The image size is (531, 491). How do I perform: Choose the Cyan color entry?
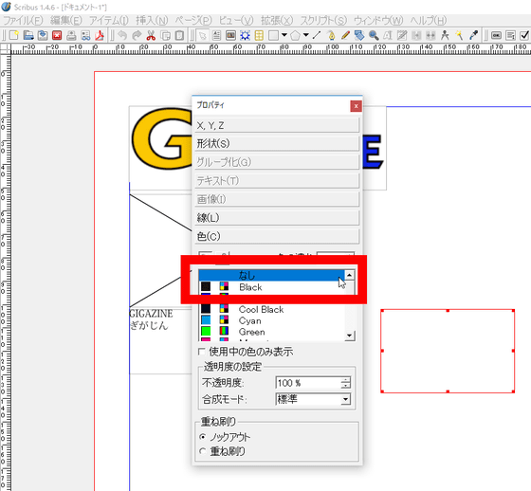[271, 320]
